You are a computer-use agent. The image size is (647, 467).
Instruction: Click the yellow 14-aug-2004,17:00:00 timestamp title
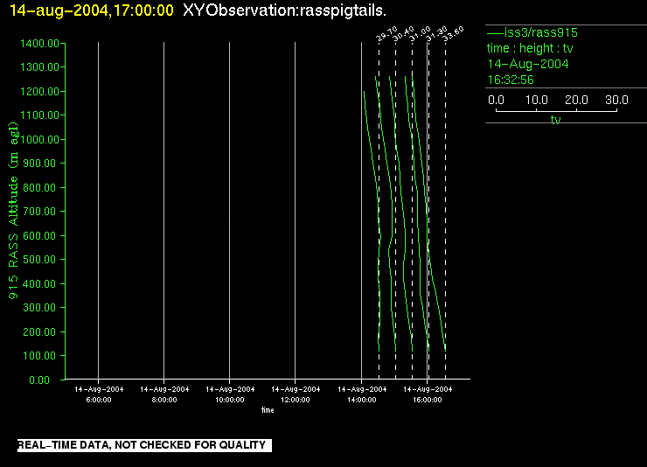(x=91, y=10)
